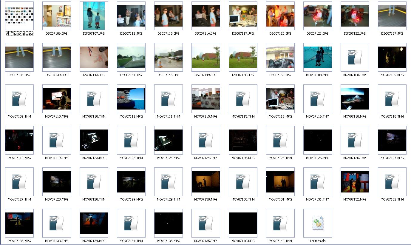This screenshot has height=245, width=411.
Task: Click the DSC07138.JPG photo thumbnail
Action: point(19,57)
